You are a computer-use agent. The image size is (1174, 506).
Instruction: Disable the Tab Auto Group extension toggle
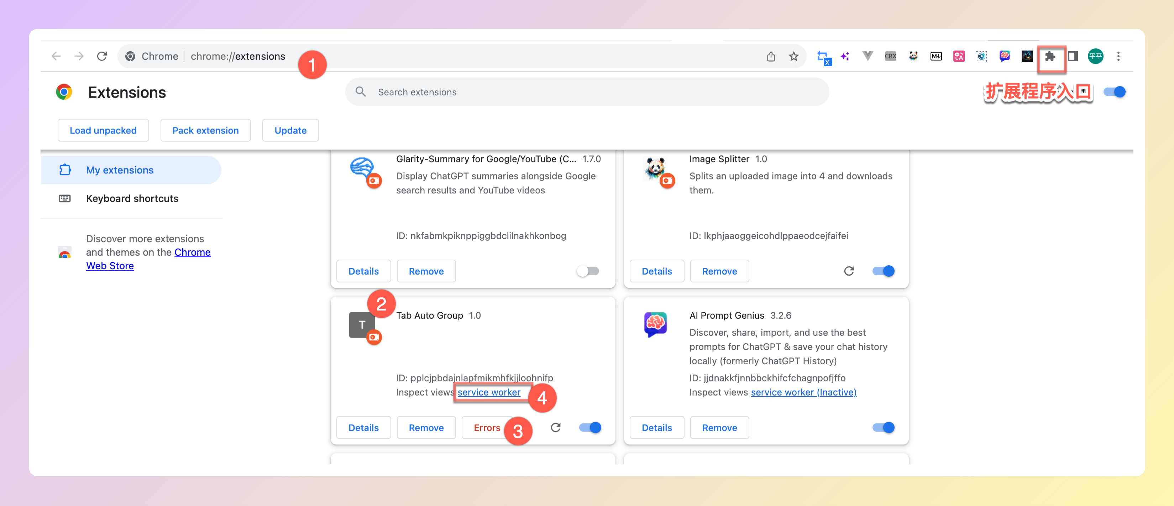click(x=590, y=428)
